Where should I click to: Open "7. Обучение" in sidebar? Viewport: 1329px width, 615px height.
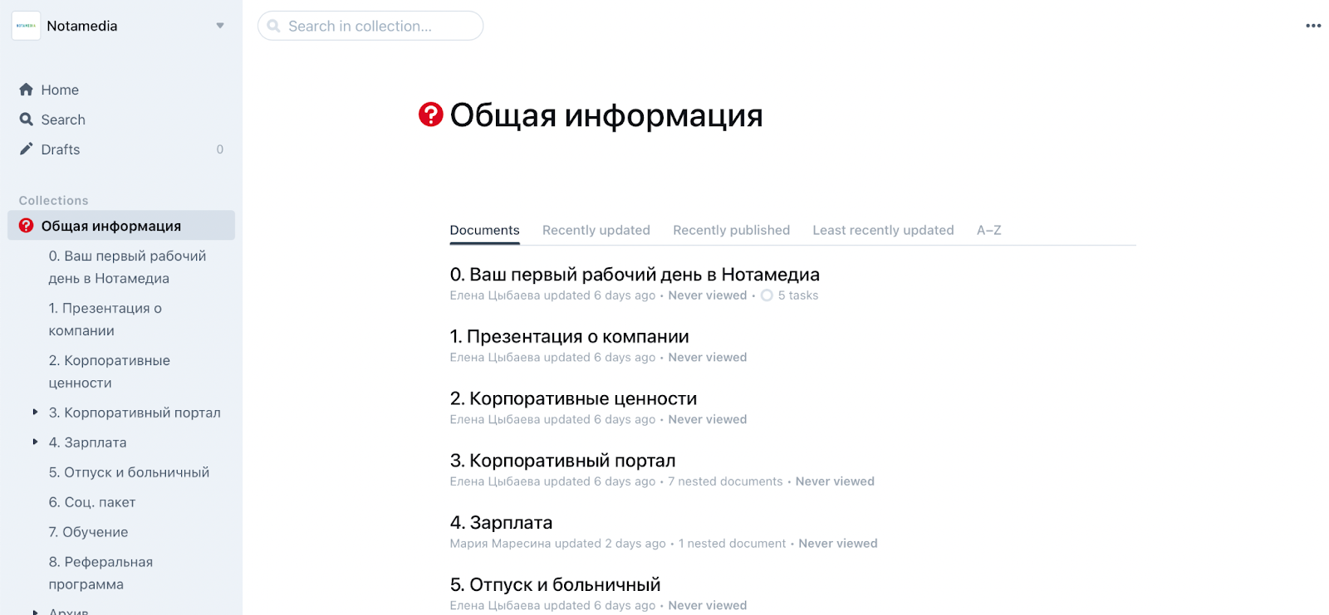[88, 532]
